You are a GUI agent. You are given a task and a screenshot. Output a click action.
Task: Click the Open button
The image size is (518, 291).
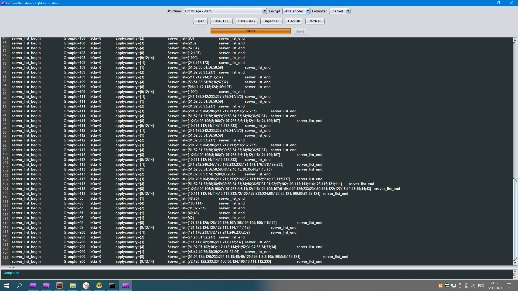[200, 21]
